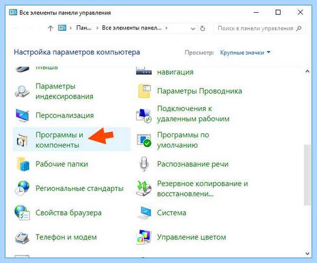Maximize the control panel window
Screen dimensions: 317x263
278,12
